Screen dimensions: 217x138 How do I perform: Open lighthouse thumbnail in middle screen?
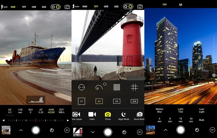click(x=78, y=132)
